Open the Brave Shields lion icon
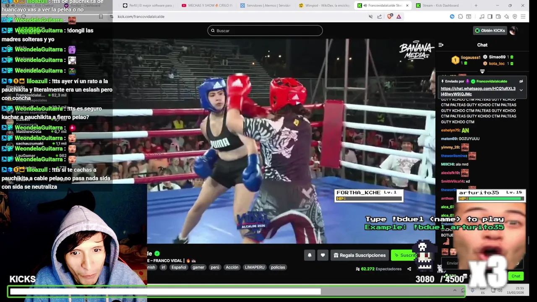The height and width of the screenshot is (302, 537). tap(390, 16)
